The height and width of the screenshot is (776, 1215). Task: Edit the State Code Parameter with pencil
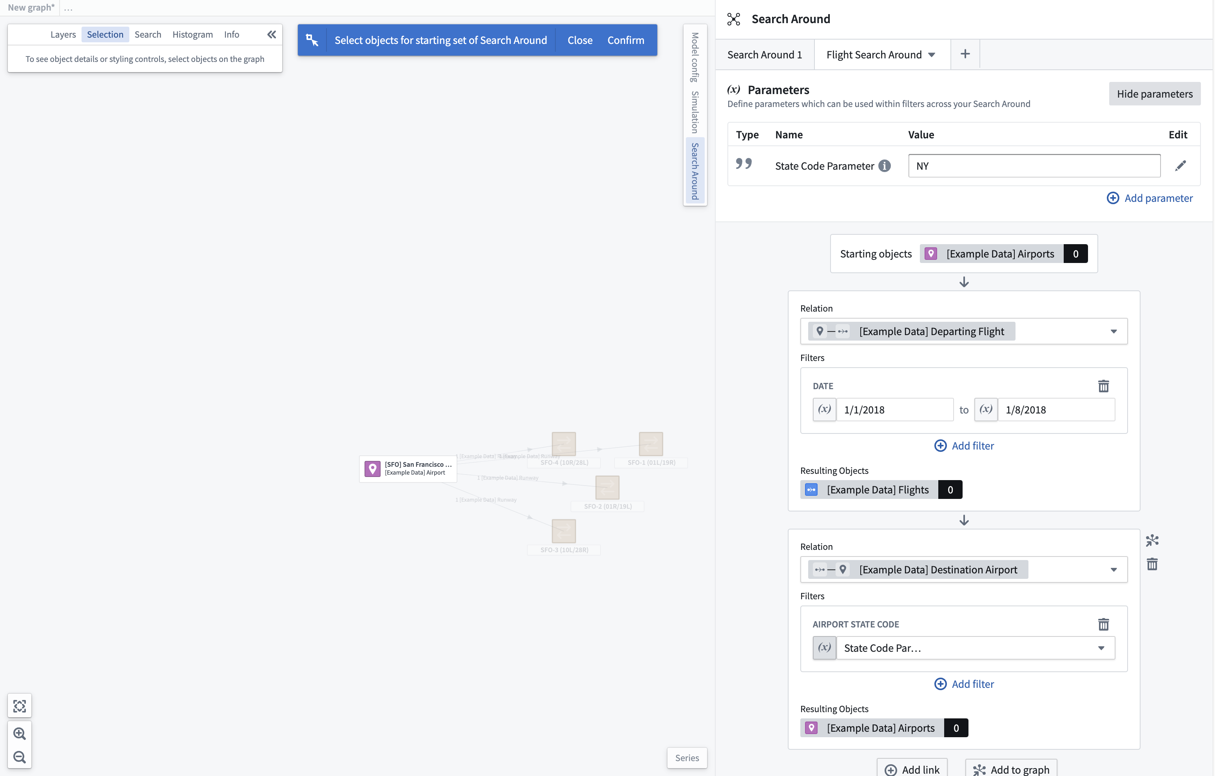1181,165
